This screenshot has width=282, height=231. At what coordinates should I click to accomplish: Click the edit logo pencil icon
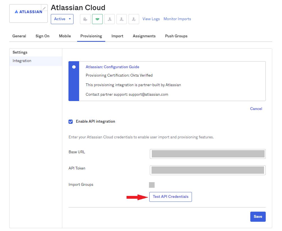(44, 8)
